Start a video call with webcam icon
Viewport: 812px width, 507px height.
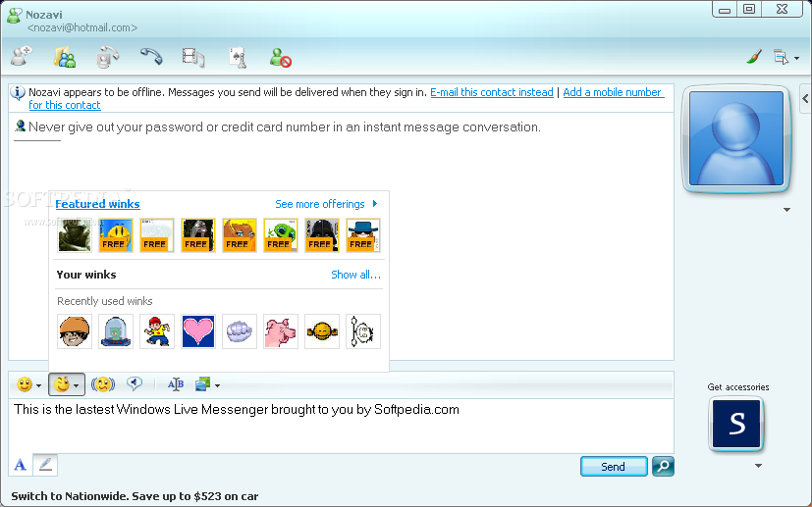(x=107, y=57)
